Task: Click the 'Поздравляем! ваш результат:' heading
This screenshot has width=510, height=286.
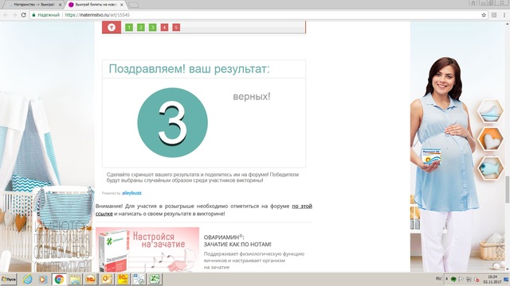Action: tap(190, 69)
